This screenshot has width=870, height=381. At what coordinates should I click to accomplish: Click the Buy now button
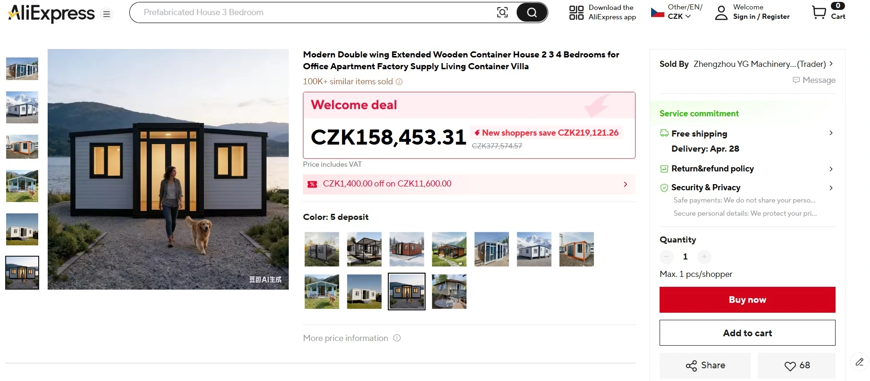pos(747,300)
